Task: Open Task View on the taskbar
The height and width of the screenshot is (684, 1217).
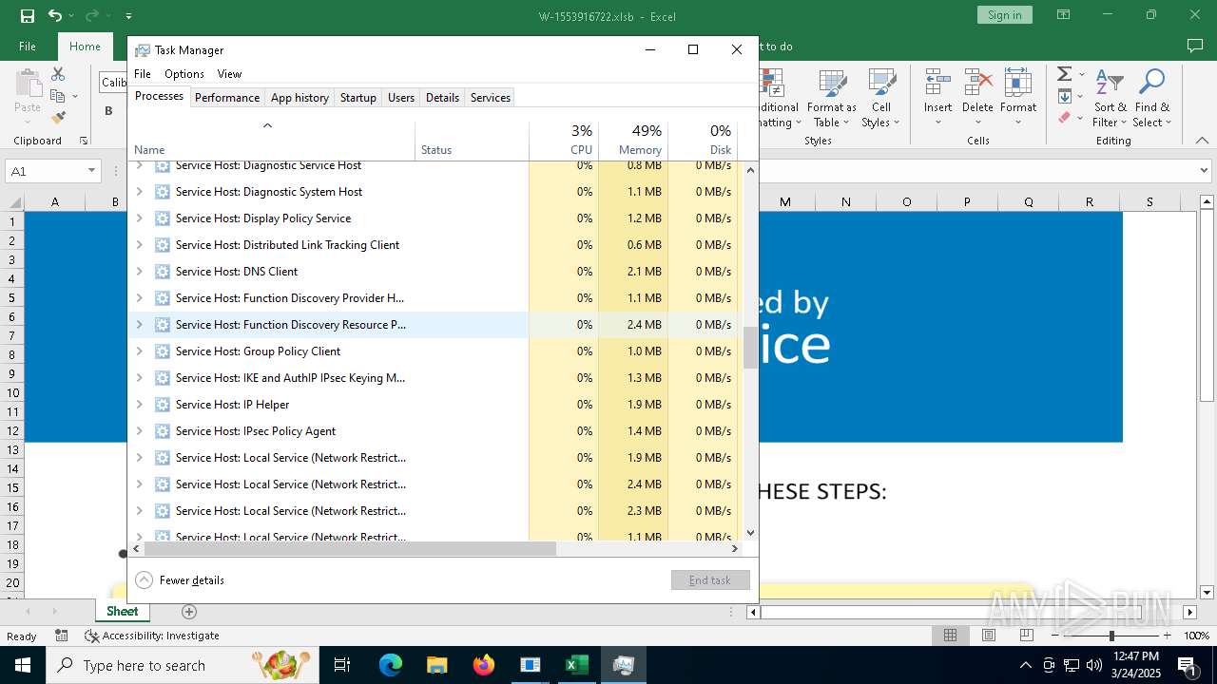Action: click(342, 665)
